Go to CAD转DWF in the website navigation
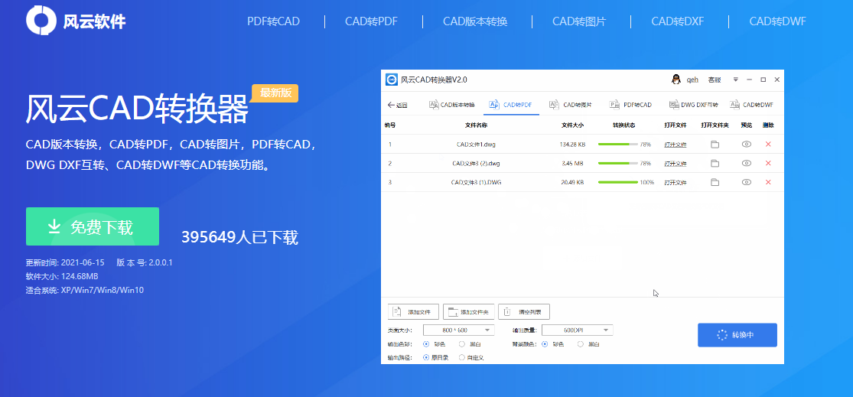 coord(777,21)
